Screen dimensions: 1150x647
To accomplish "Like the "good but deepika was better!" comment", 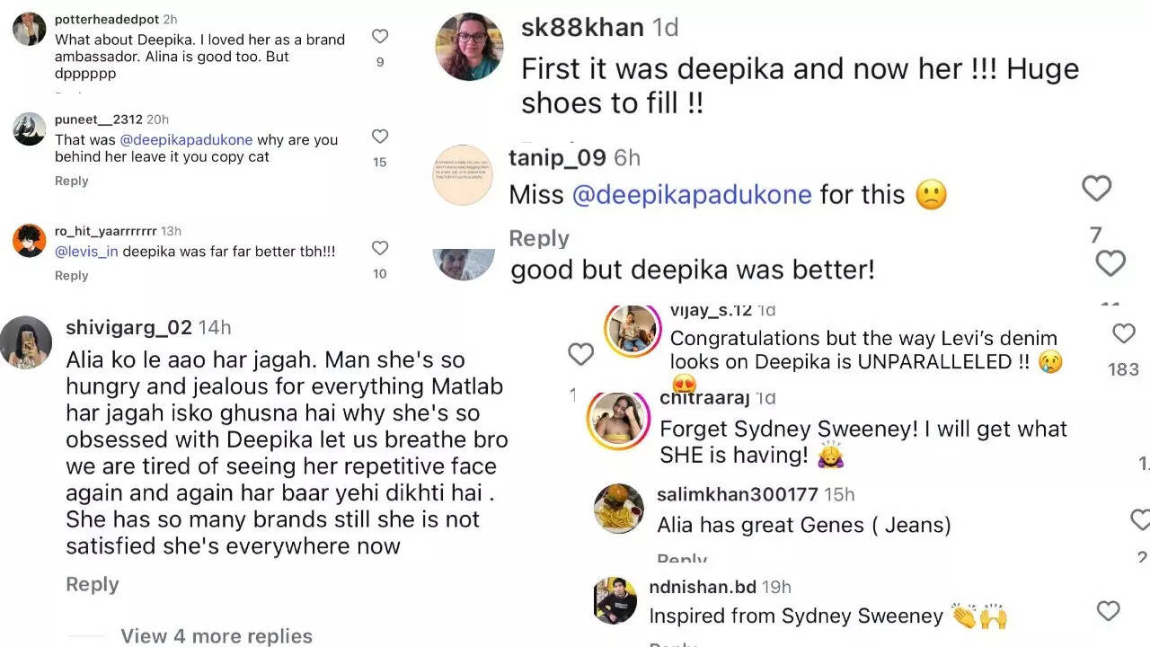I will coord(1110,263).
